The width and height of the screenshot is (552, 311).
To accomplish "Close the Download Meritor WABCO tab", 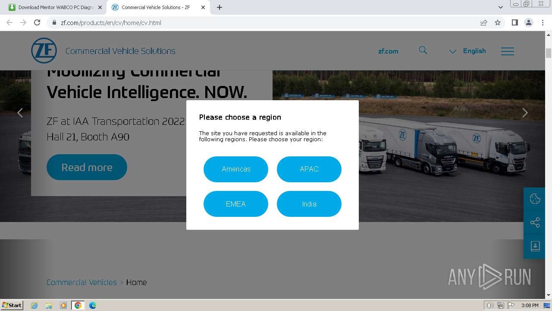I will tap(100, 7).
